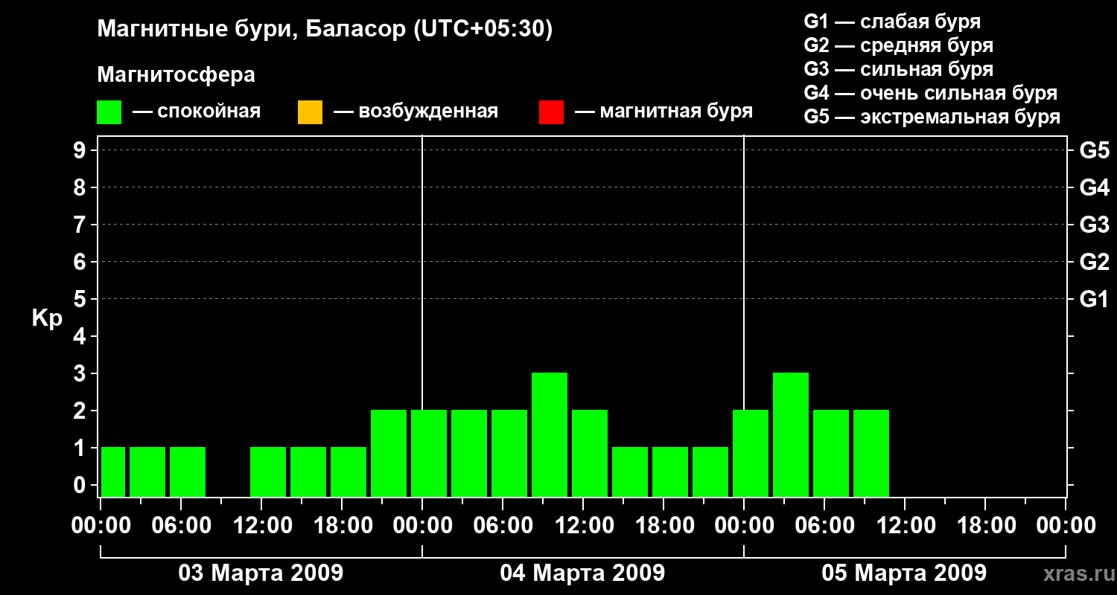
Task: Click the xras.ru watermark link
Action: 1075,573
